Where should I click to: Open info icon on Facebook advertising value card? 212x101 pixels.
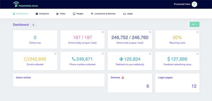pos(197,54)
